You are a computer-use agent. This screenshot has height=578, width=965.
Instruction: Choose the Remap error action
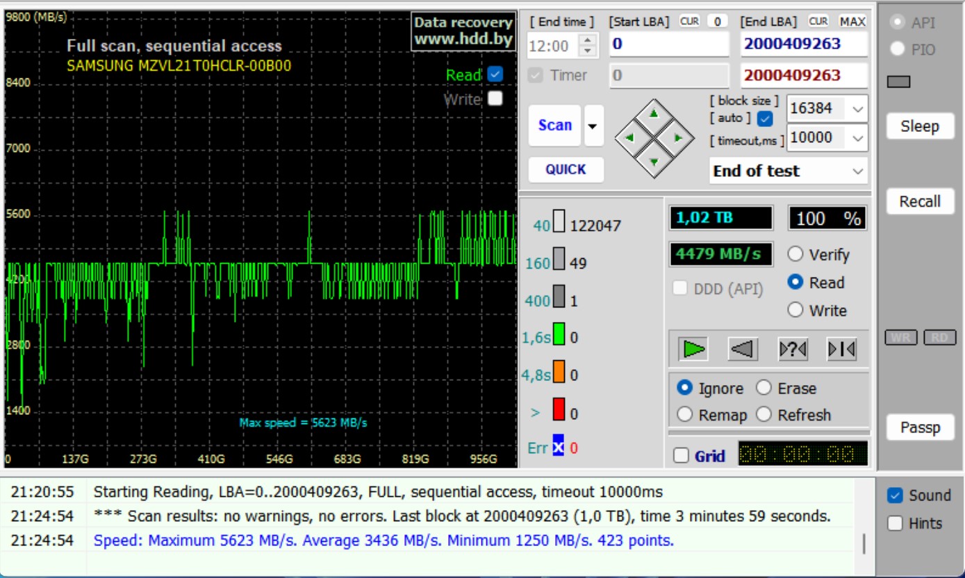(x=685, y=415)
